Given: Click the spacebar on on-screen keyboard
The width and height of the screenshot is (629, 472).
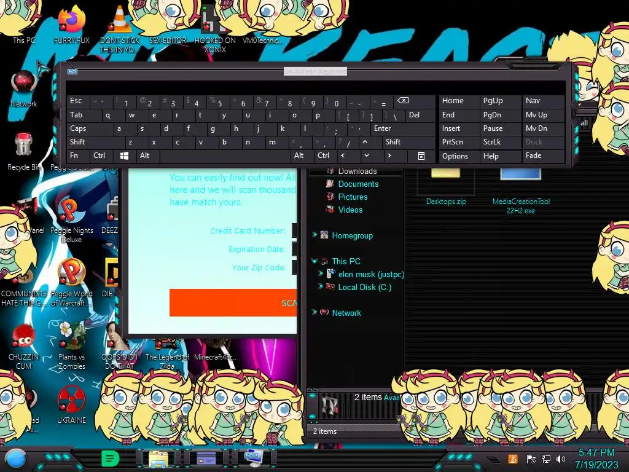Looking at the screenshot, I should click(x=225, y=155).
